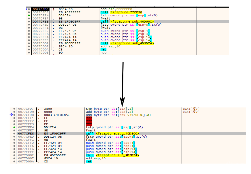Select 'cmp byte ptr ds:[eax],al' instruction
The image size is (251, 174).
109,109
